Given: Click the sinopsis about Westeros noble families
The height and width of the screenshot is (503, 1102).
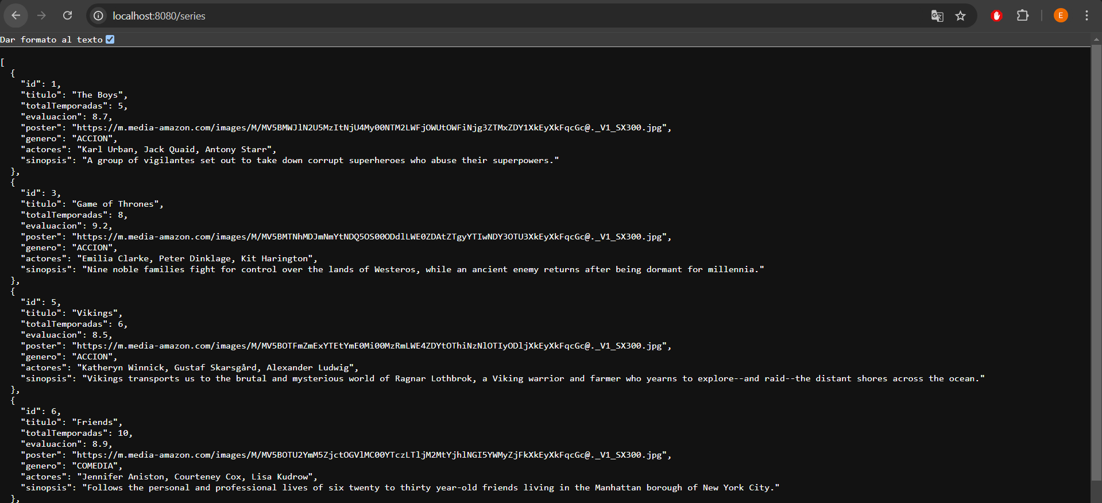Looking at the screenshot, I should pyautogui.click(x=423, y=269).
